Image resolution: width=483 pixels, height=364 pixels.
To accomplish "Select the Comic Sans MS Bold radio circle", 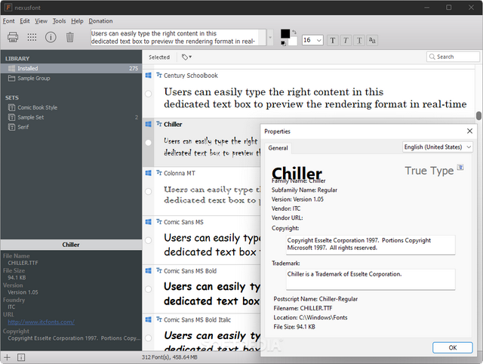I will pyautogui.click(x=148, y=289).
